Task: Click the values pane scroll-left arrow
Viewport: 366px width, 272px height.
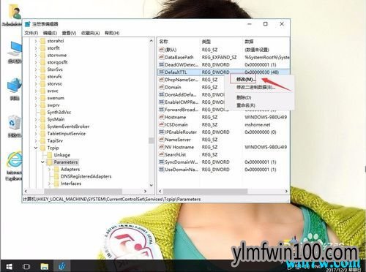Action: tap(160, 191)
